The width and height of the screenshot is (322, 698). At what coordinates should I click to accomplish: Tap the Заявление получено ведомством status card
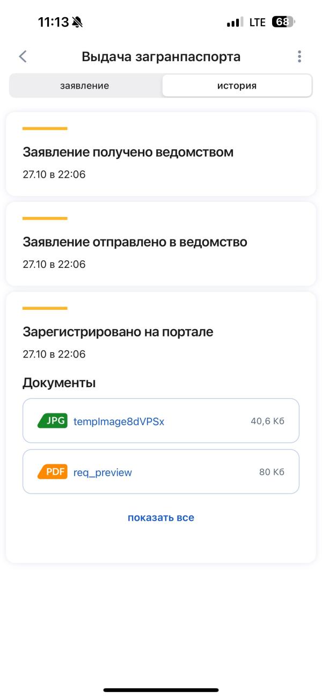click(161, 154)
